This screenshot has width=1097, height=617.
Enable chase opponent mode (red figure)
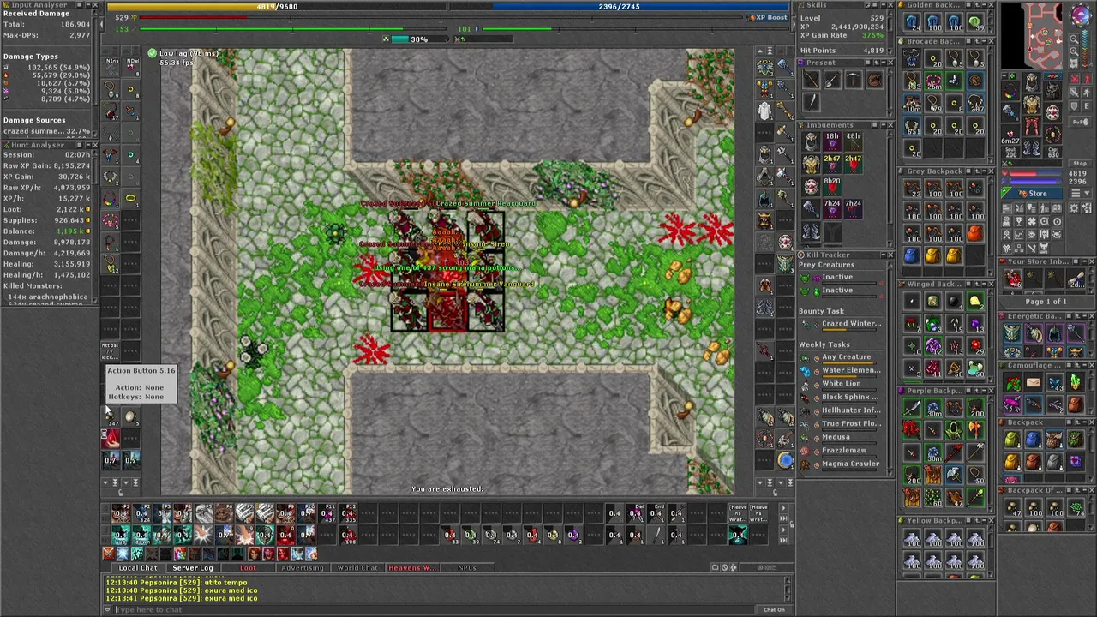click(1087, 79)
